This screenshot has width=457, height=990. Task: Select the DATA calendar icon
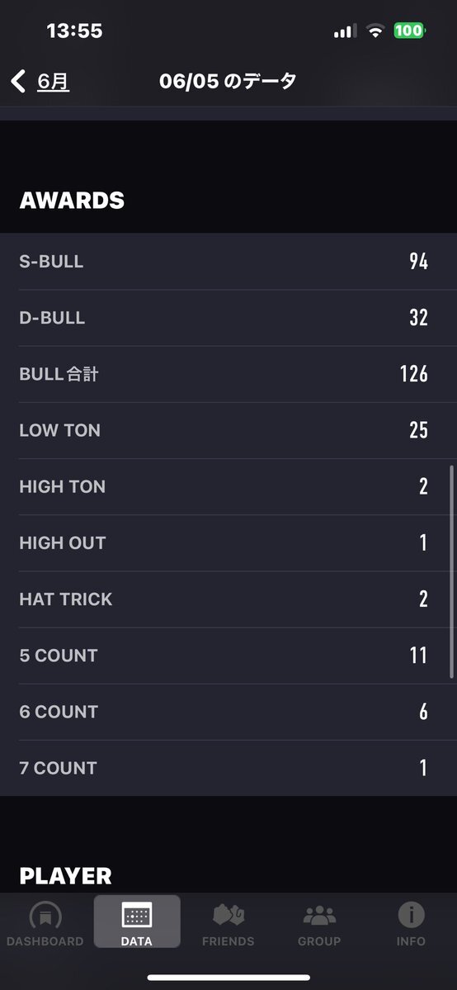137,915
